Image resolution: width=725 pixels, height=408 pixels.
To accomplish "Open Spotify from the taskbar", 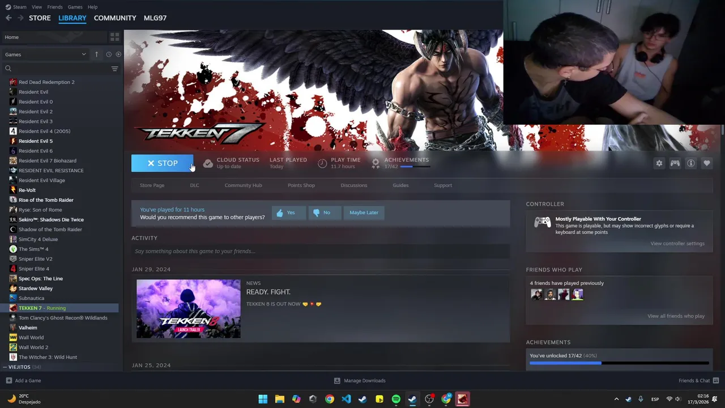I will (x=396, y=399).
